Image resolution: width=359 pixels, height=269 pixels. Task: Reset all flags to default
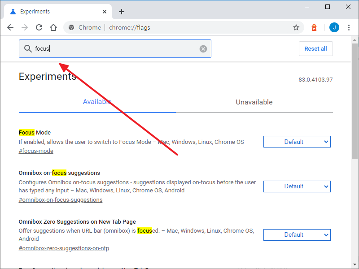(316, 49)
